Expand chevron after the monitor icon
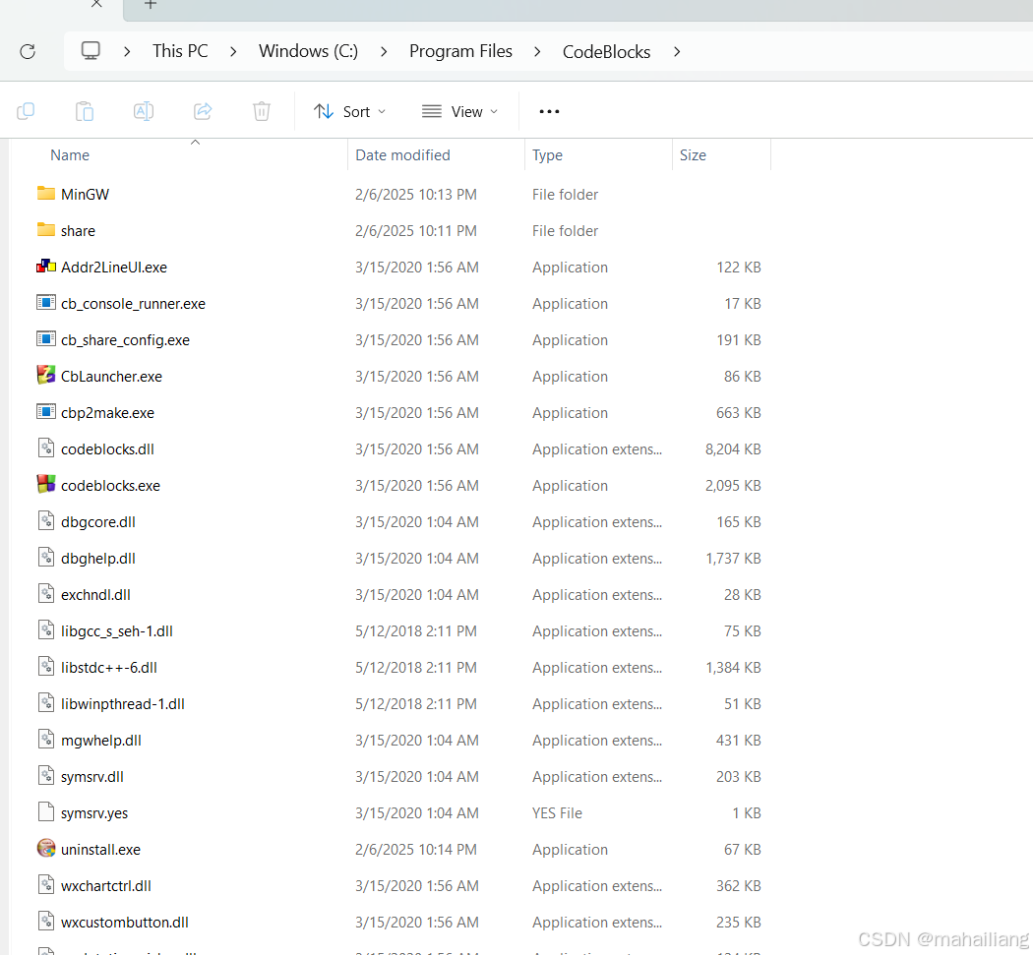Image resolution: width=1033 pixels, height=956 pixels. pyautogui.click(x=127, y=51)
